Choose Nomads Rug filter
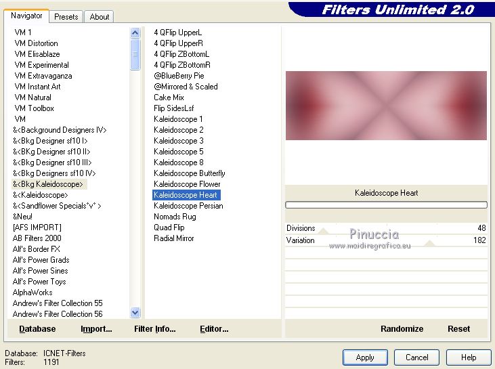 click(x=175, y=217)
